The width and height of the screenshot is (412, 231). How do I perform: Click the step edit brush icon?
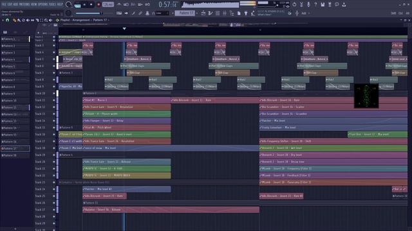pos(133,13)
